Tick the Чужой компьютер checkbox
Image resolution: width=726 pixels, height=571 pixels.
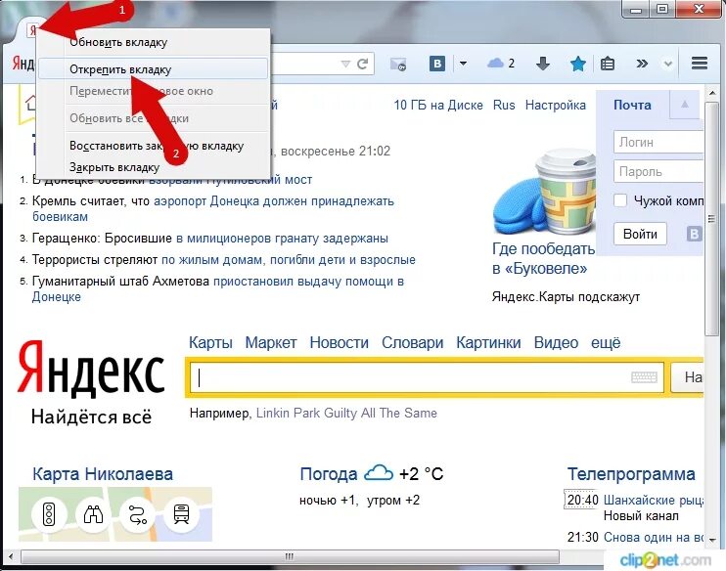click(x=620, y=200)
